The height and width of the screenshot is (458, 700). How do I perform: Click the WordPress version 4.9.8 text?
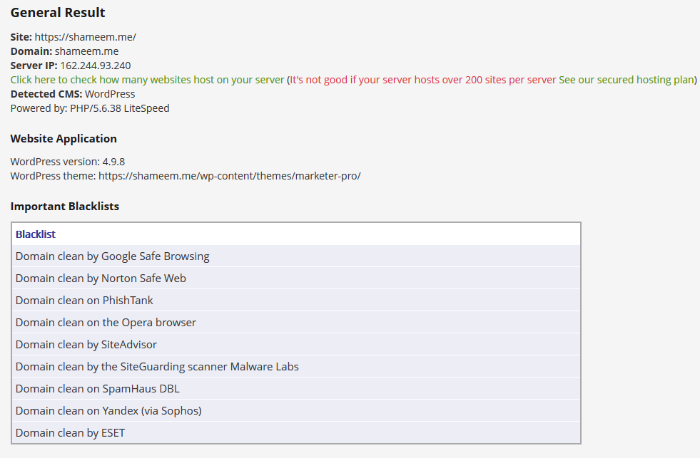pyautogui.click(x=68, y=162)
